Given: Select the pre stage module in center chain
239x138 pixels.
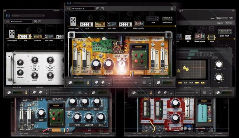Looking at the screenshot, I should pos(100,24).
